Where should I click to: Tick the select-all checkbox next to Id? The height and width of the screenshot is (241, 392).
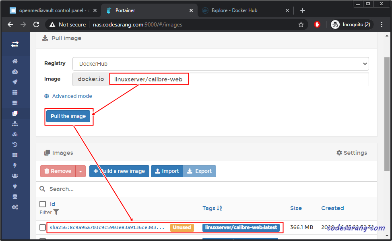(x=43, y=204)
